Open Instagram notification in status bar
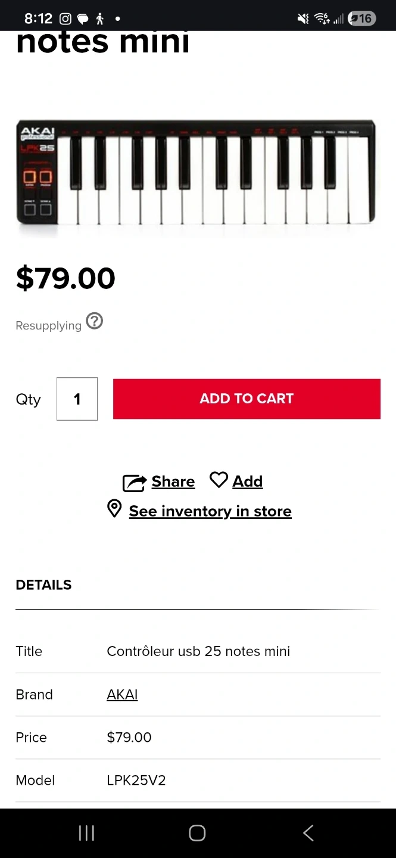This screenshot has height=858, width=396. [x=66, y=18]
